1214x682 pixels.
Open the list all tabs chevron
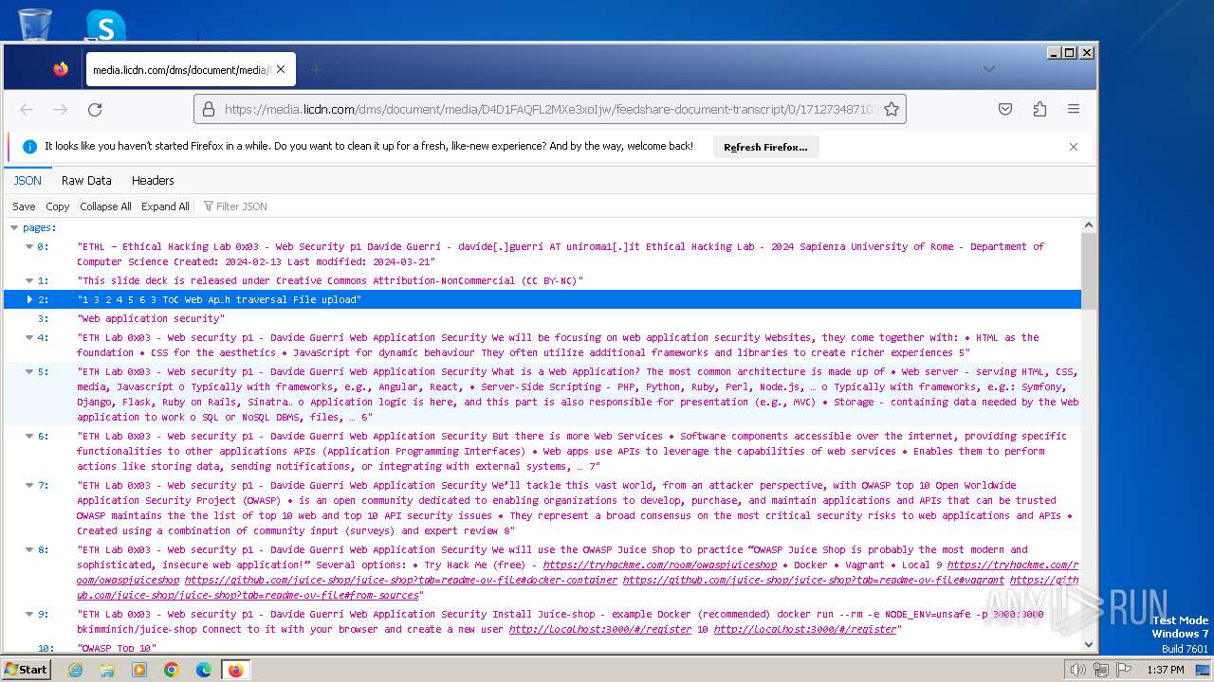[988, 69]
